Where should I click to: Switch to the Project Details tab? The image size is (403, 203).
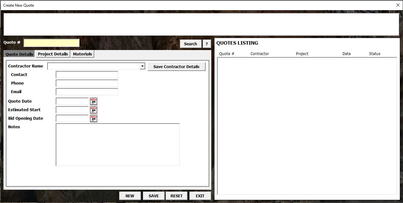(x=53, y=54)
